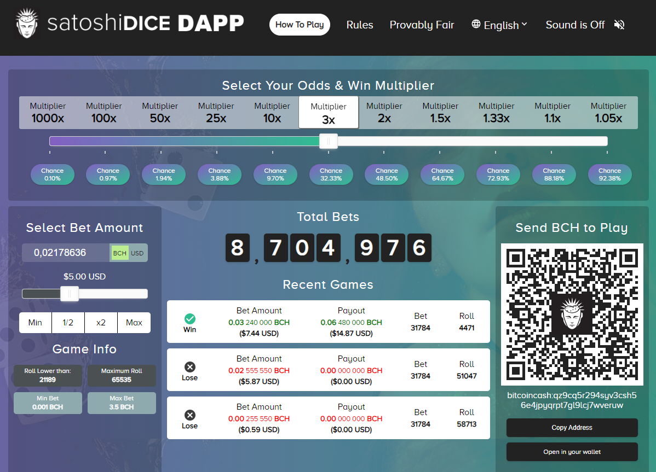
Task: Set bet to Min
Action: (x=35, y=323)
